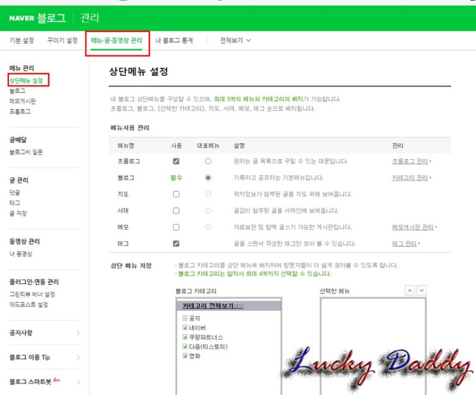Click the 영화 category icon
The width and height of the screenshot is (476, 395).
(x=185, y=356)
